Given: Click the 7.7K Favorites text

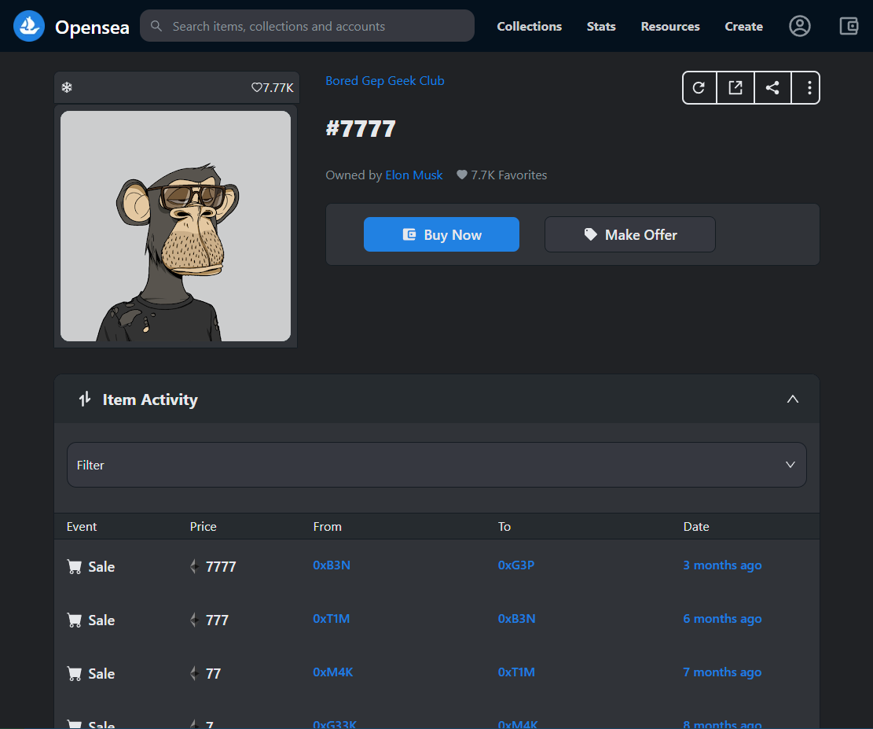Looking at the screenshot, I should 509,175.
